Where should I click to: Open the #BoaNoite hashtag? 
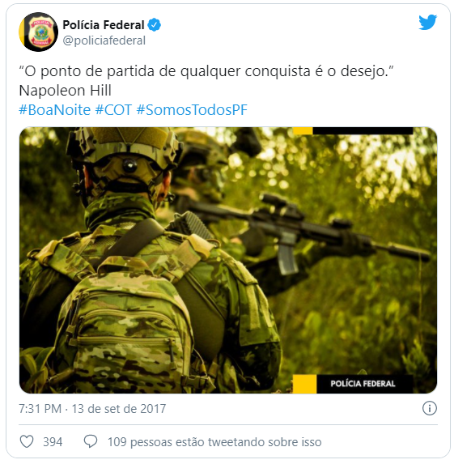click(x=55, y=110)
